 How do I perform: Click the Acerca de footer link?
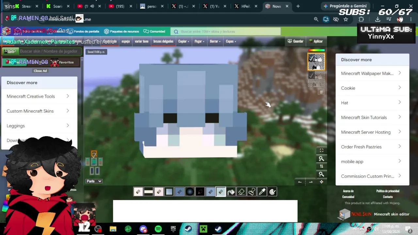pos(348,191)
